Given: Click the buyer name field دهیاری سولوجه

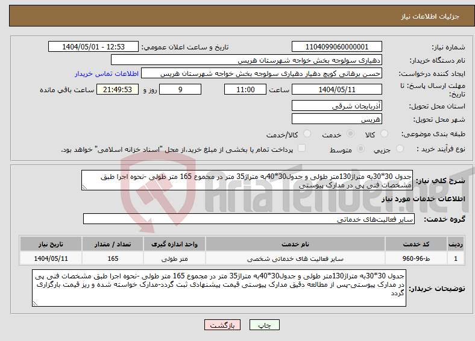Looking at the screenshot, I should (247, 60).
